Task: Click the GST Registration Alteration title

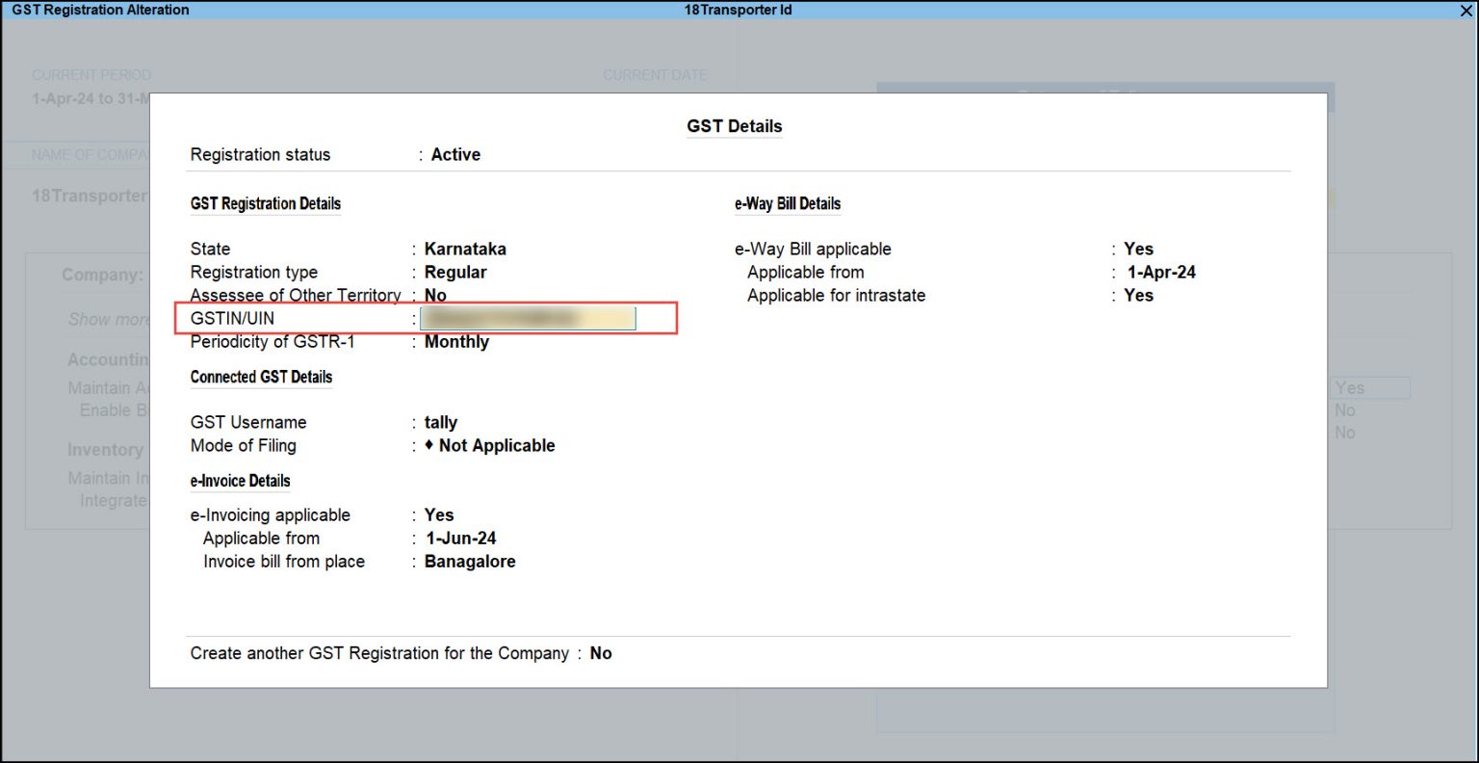Action: point(99,10)
